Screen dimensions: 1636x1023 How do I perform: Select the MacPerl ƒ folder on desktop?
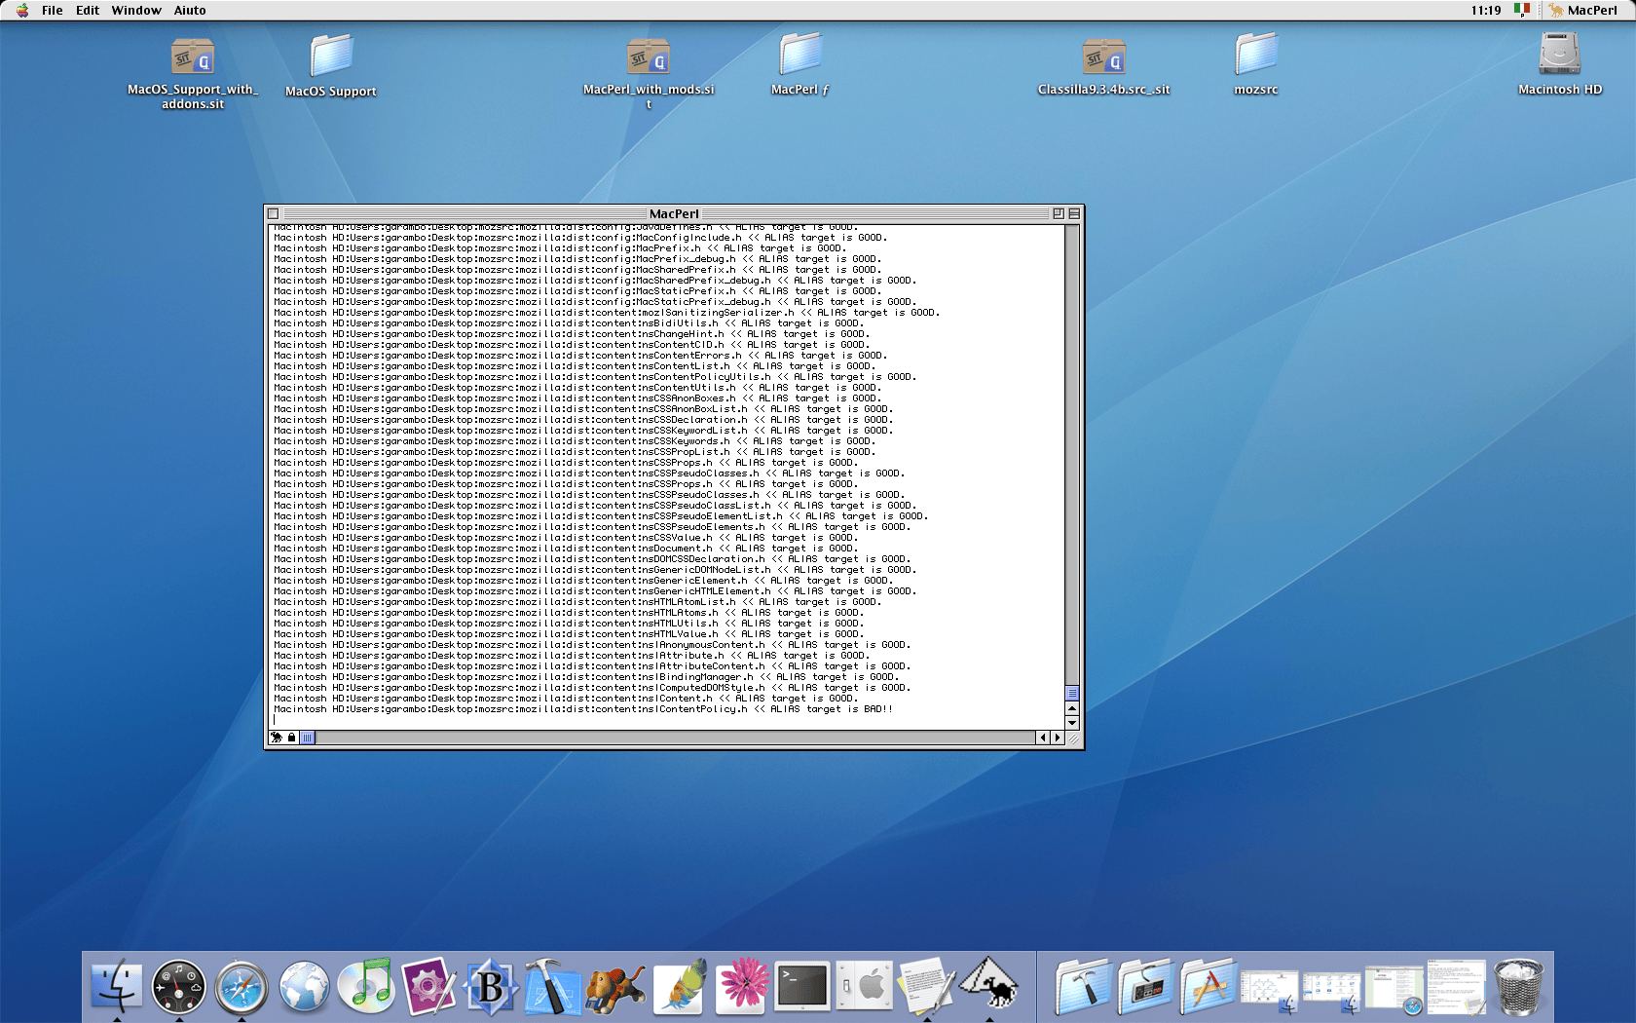pos(799,65)
